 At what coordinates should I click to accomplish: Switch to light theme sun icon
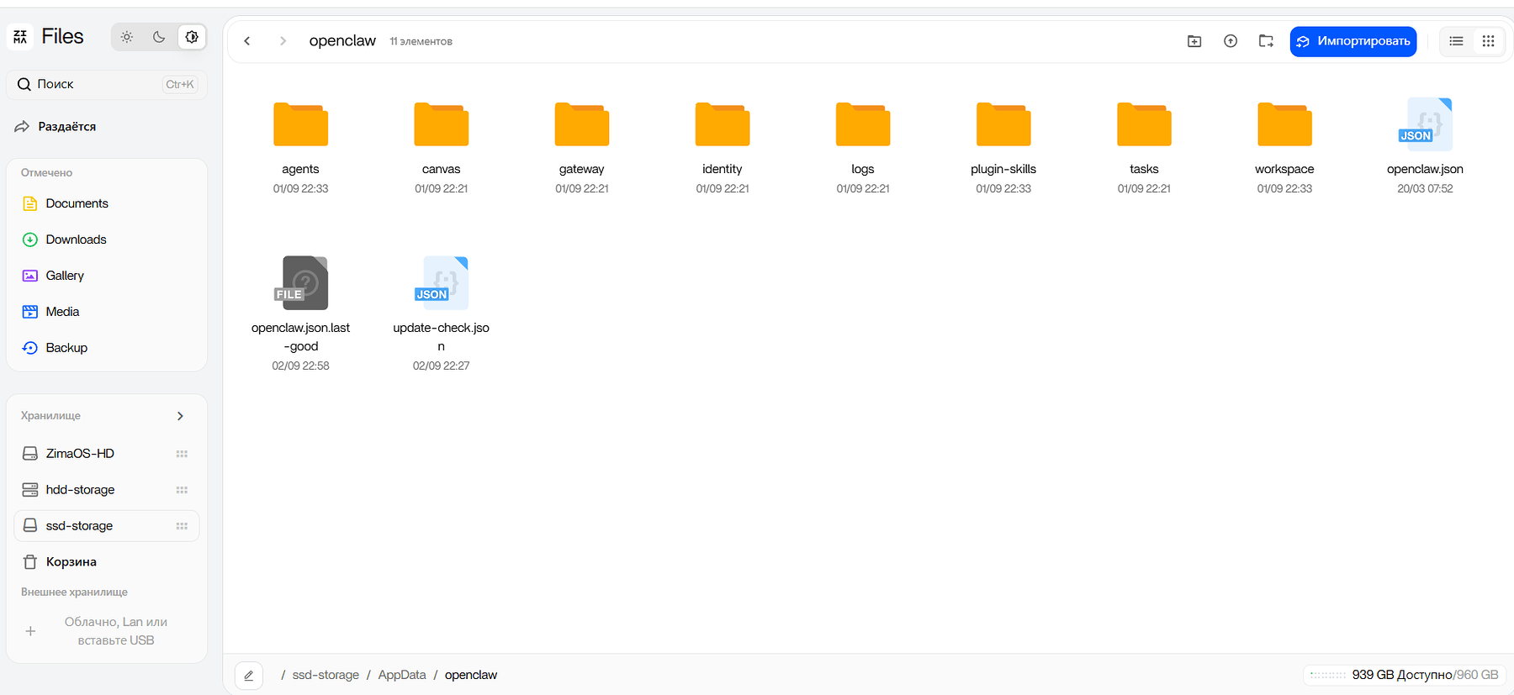[x=127, y=37]
